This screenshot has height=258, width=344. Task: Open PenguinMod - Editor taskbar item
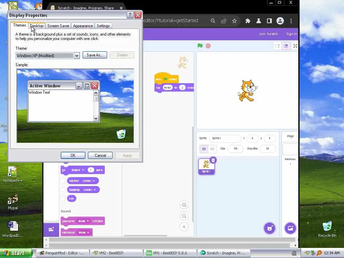coord(62,253)
